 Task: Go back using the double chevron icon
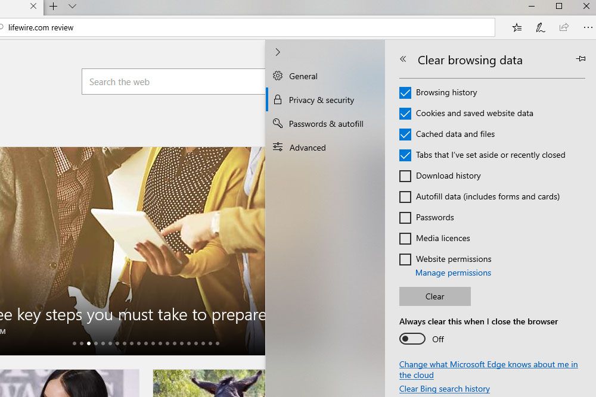pos(403,59)
